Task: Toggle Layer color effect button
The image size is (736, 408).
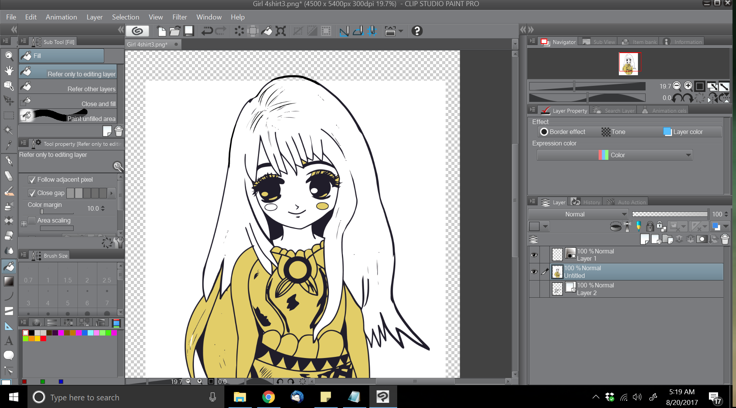Action: pyautogui.click(x=683, y=132)
